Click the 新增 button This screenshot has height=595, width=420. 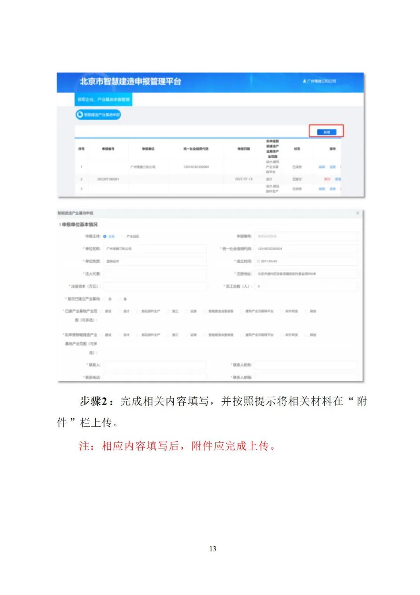[x=327, y=131]
